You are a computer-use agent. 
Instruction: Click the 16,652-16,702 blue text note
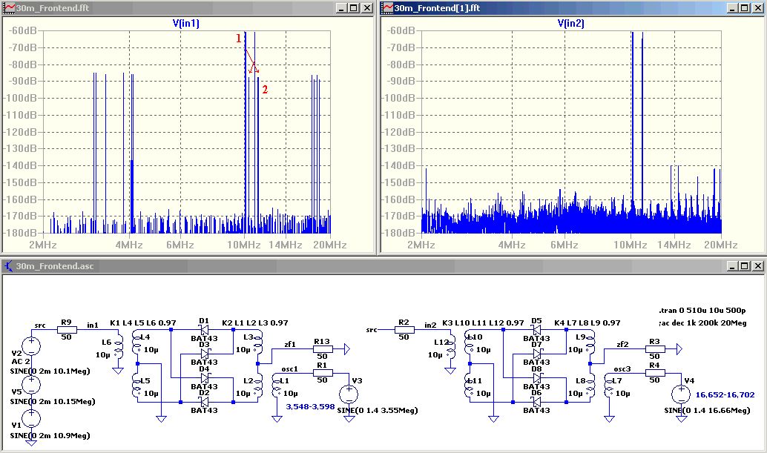[725, 395]
